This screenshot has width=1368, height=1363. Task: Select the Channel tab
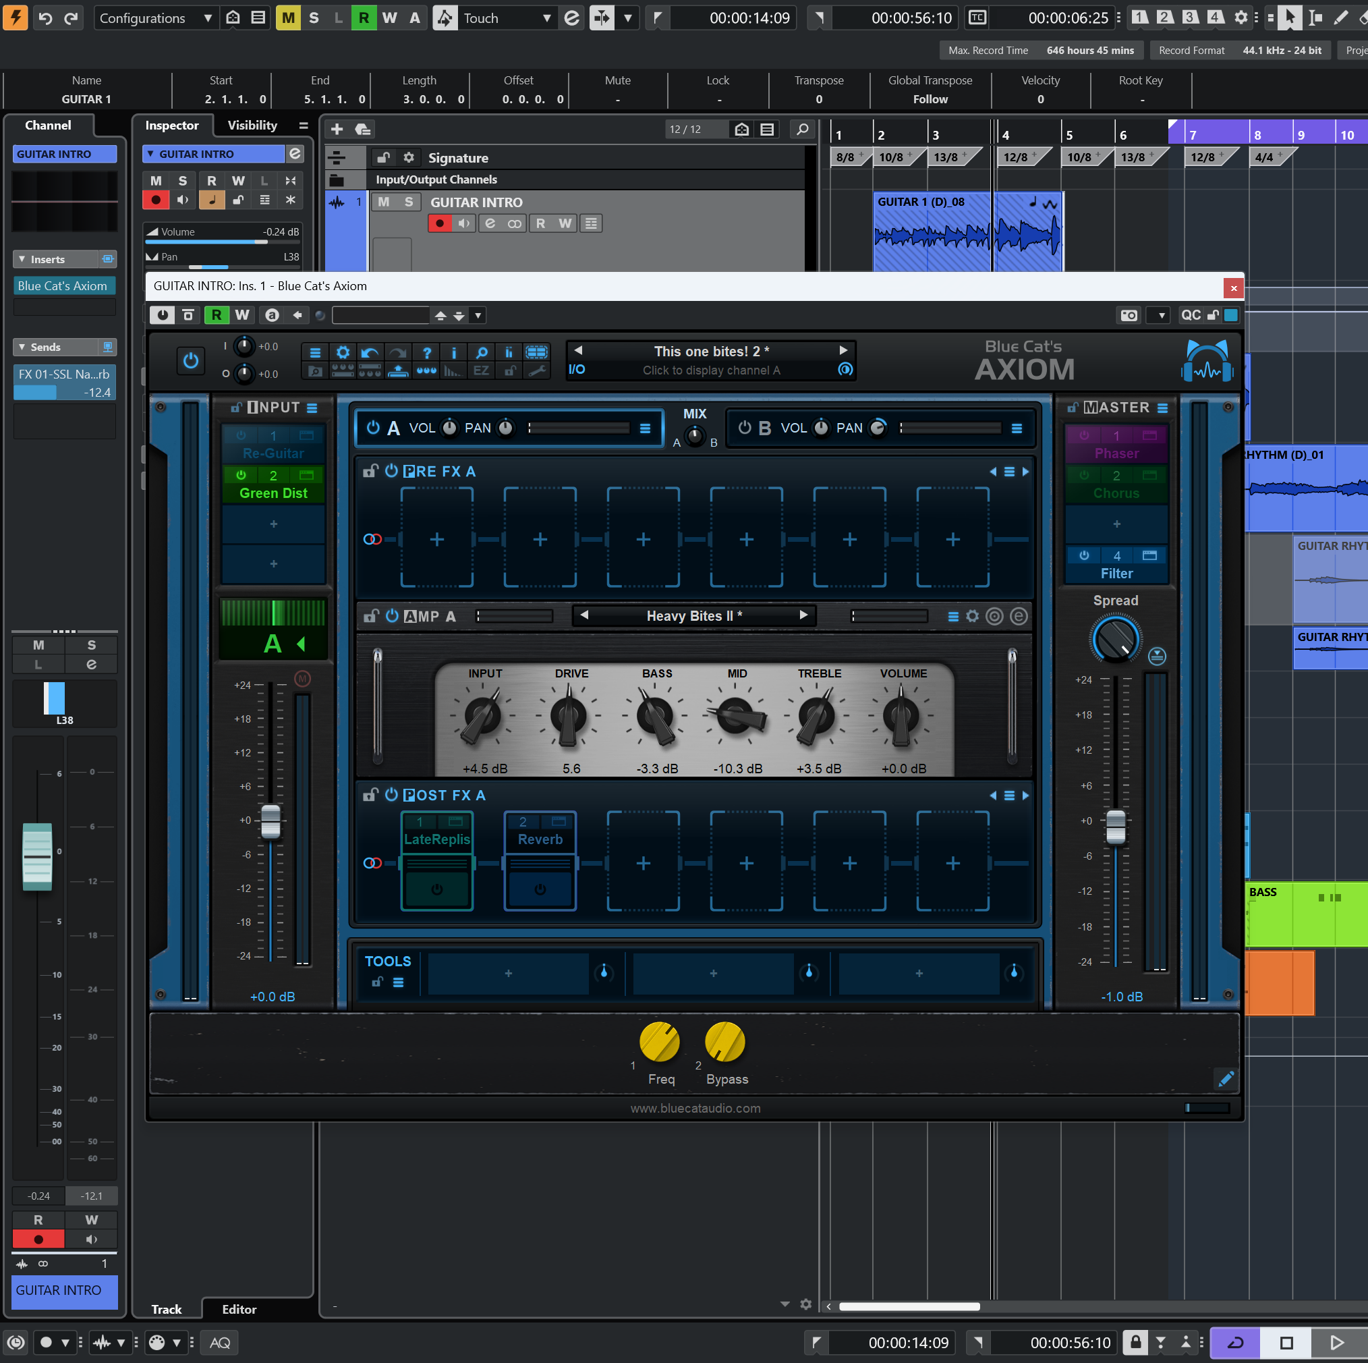48,126
